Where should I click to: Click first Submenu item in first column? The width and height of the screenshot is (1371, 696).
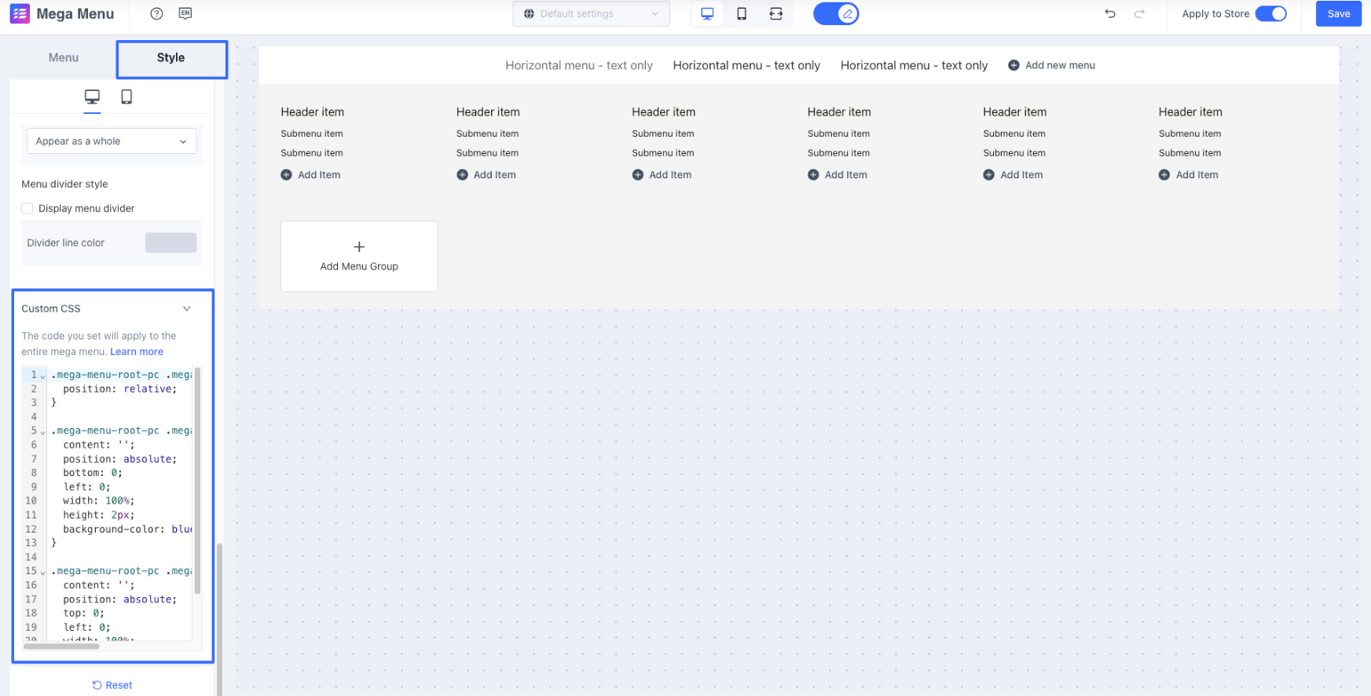(312, 134)
